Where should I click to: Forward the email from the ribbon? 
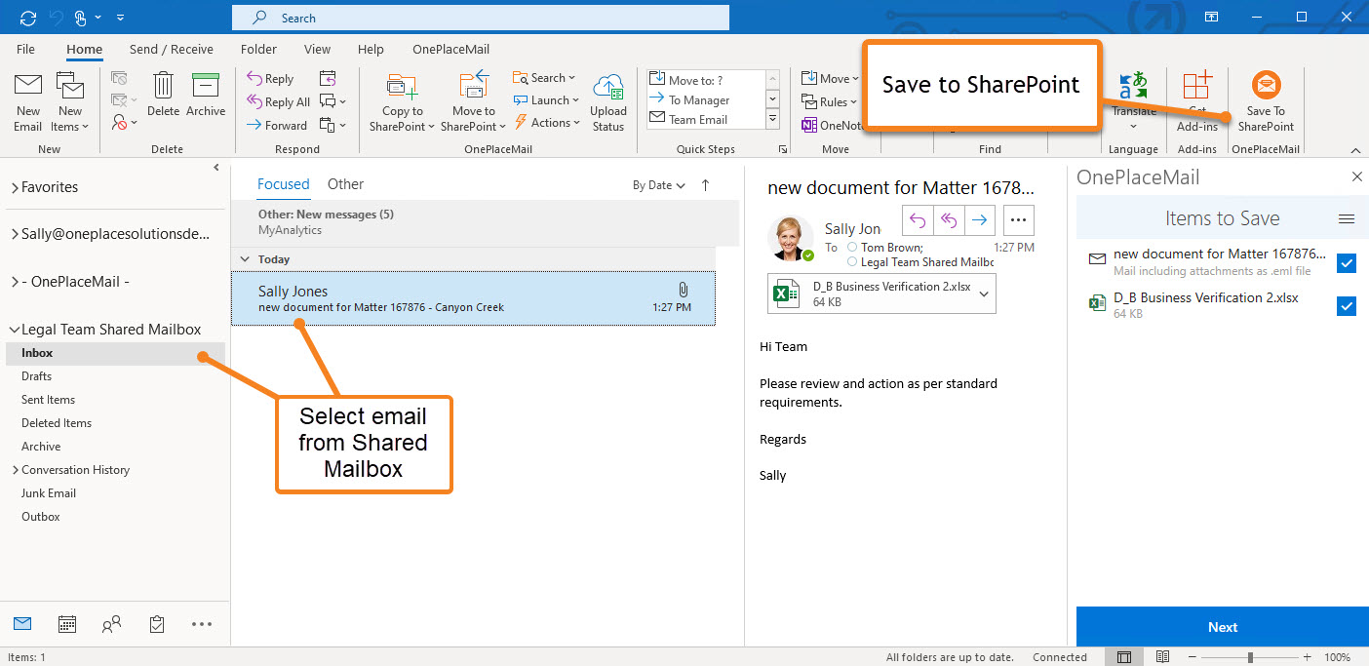pyautogui.click(x=277, y=125)
